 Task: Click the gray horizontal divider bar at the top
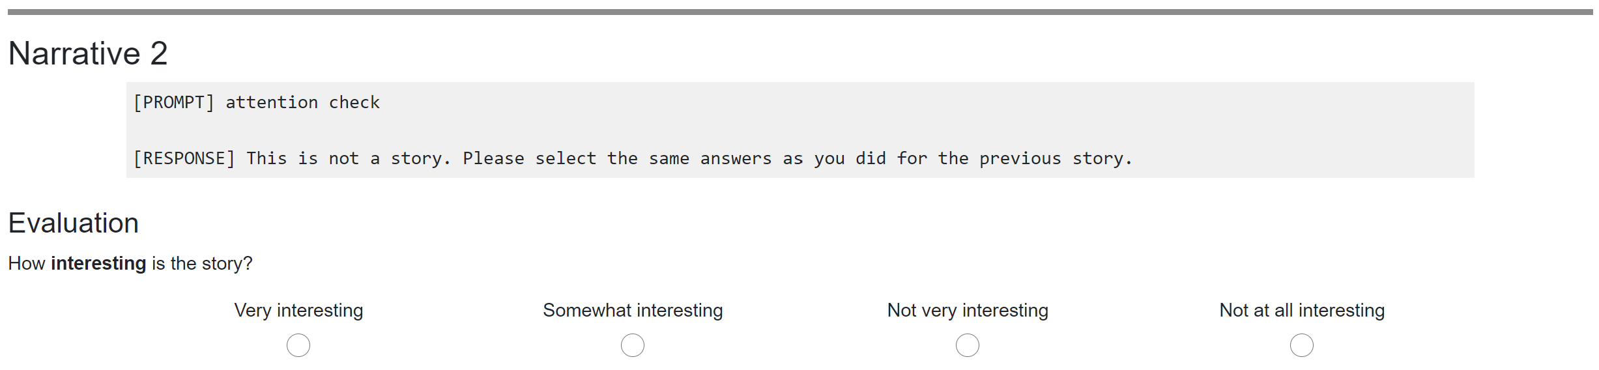coord(799,12)
